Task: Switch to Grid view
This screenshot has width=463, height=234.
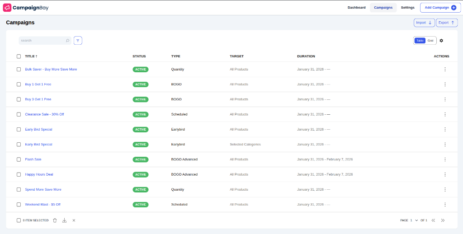Action: (x=430, y=41)
